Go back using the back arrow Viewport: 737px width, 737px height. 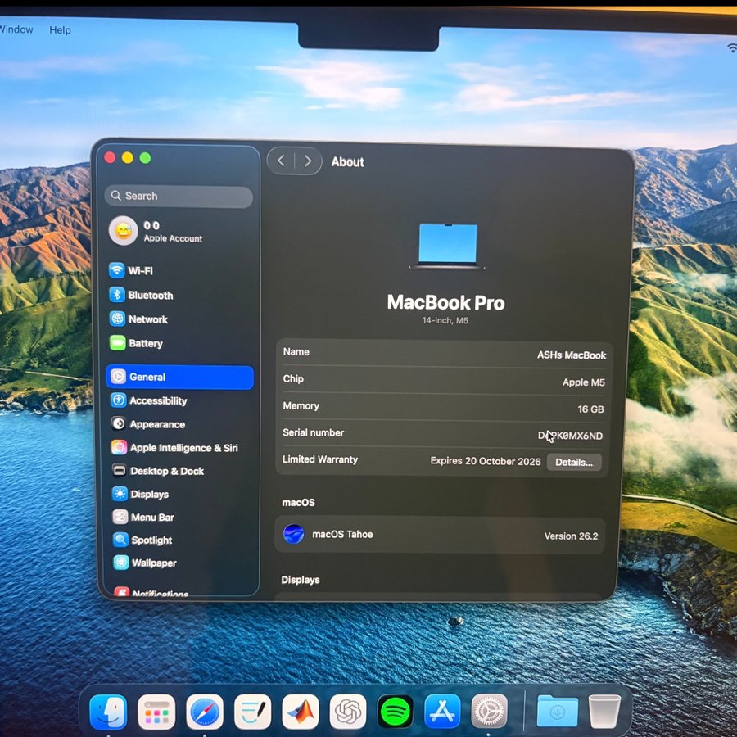[281, 161]
